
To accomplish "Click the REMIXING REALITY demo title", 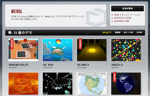I will pos(18,65).
